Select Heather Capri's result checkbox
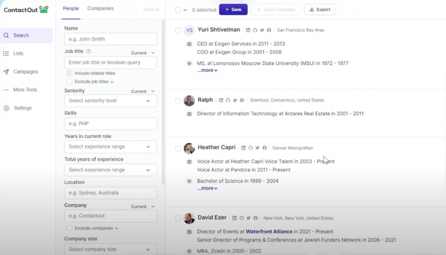 click(178, 148)
